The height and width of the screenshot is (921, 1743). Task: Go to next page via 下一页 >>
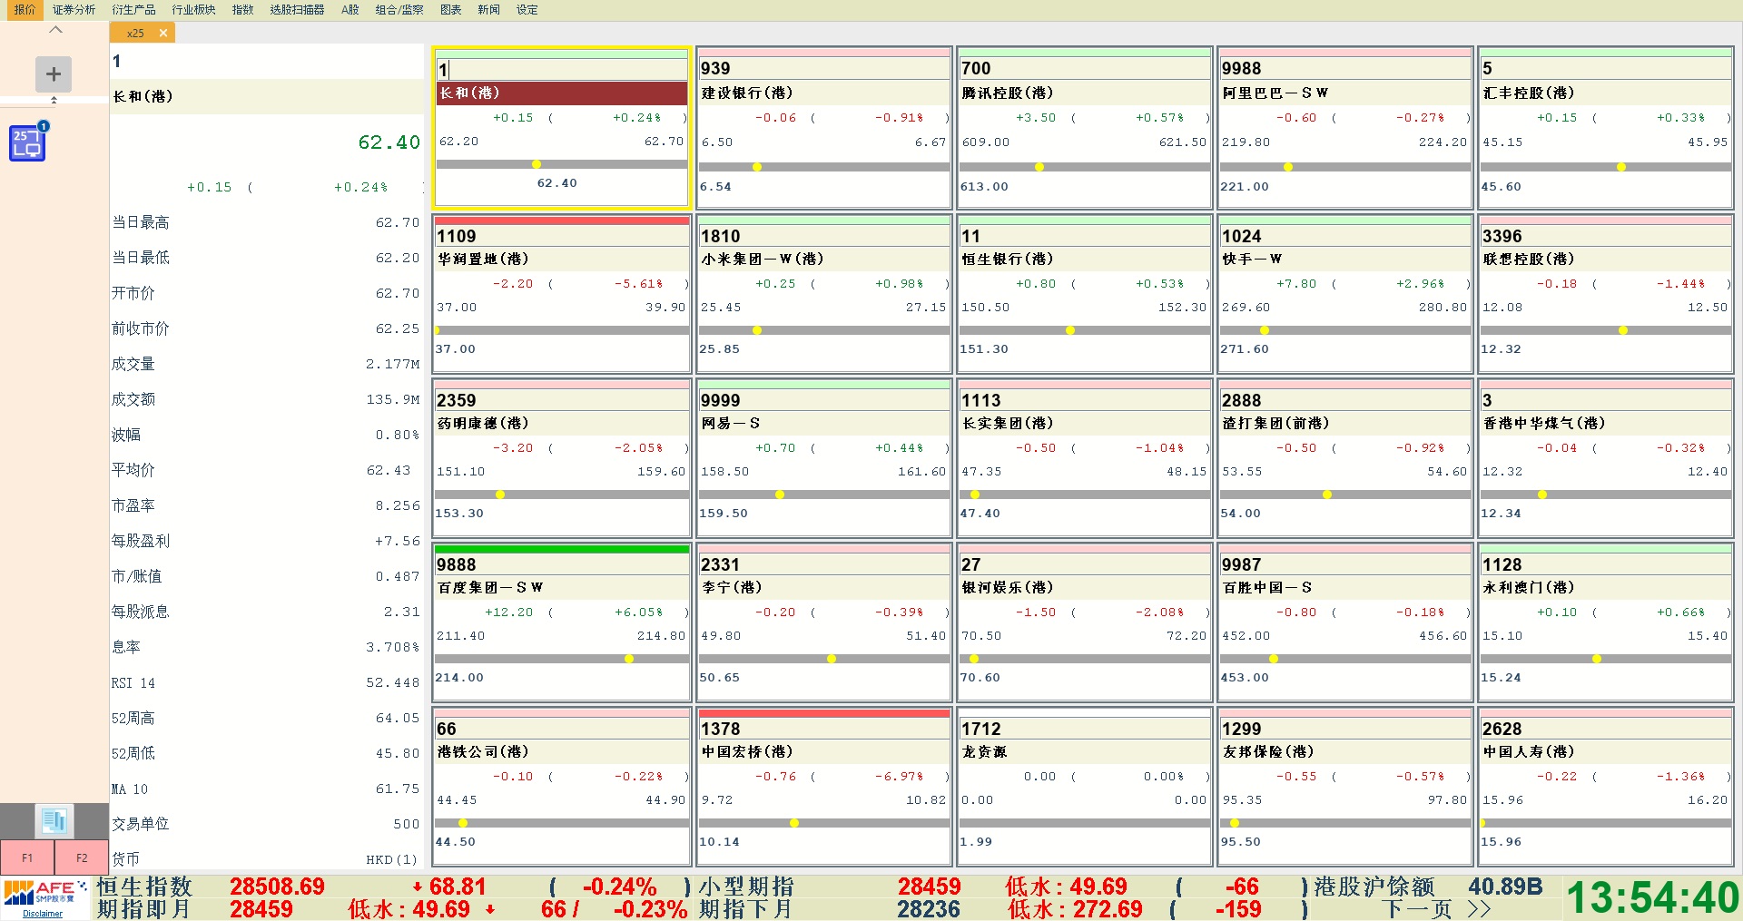click(x=1438, y=908)
